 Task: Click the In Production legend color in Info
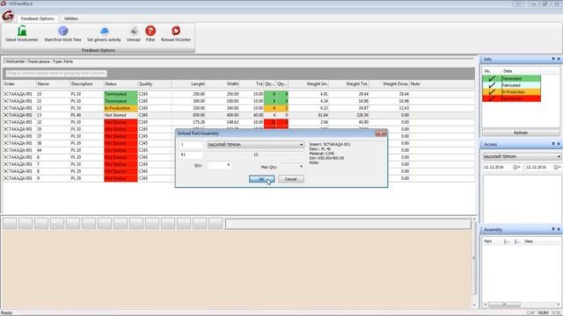pyautogui.click(x=521, y=92)
